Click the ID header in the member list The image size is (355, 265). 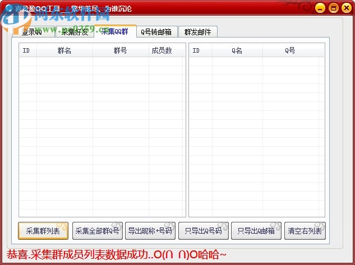[201, 50]
